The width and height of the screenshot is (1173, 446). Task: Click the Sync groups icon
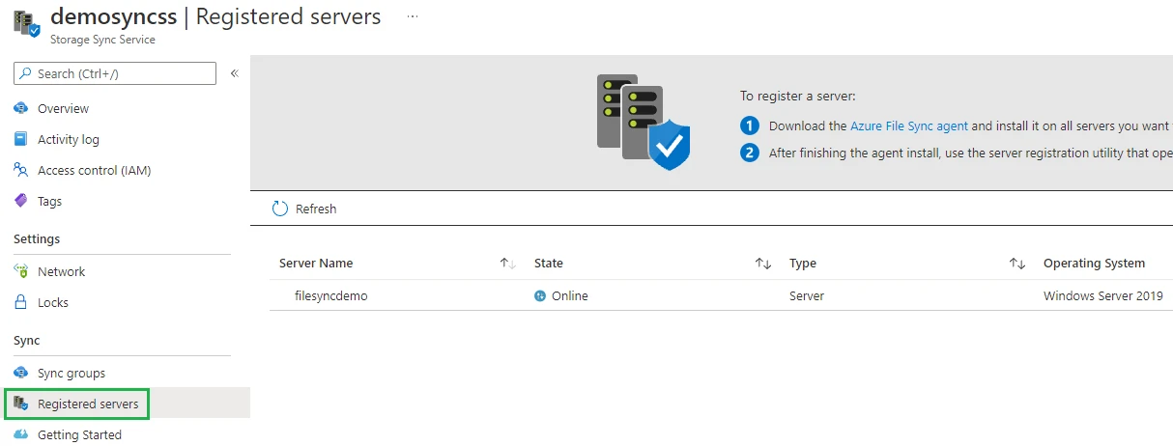point(21,373)
